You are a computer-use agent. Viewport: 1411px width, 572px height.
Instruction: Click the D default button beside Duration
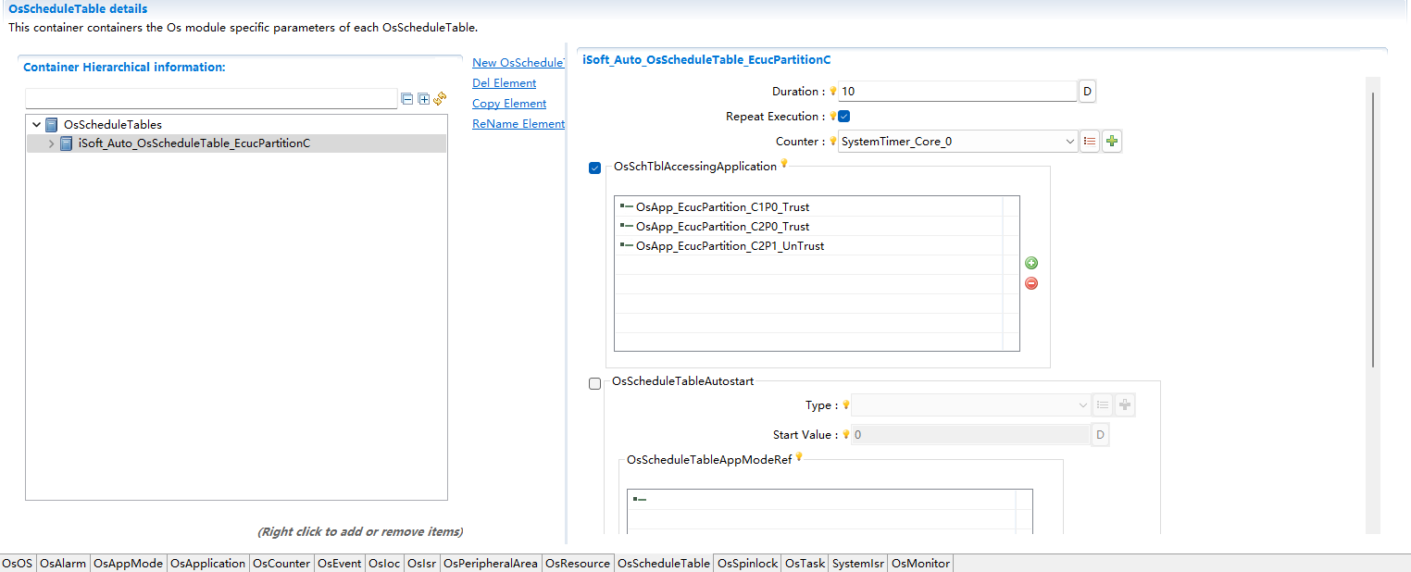click(1087, 92)
